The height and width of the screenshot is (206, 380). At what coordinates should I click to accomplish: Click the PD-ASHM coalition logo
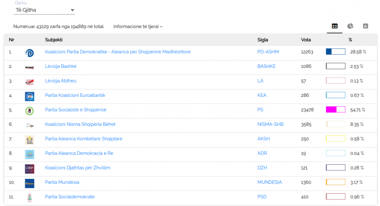pyautogui.click(x=29, y=53)
